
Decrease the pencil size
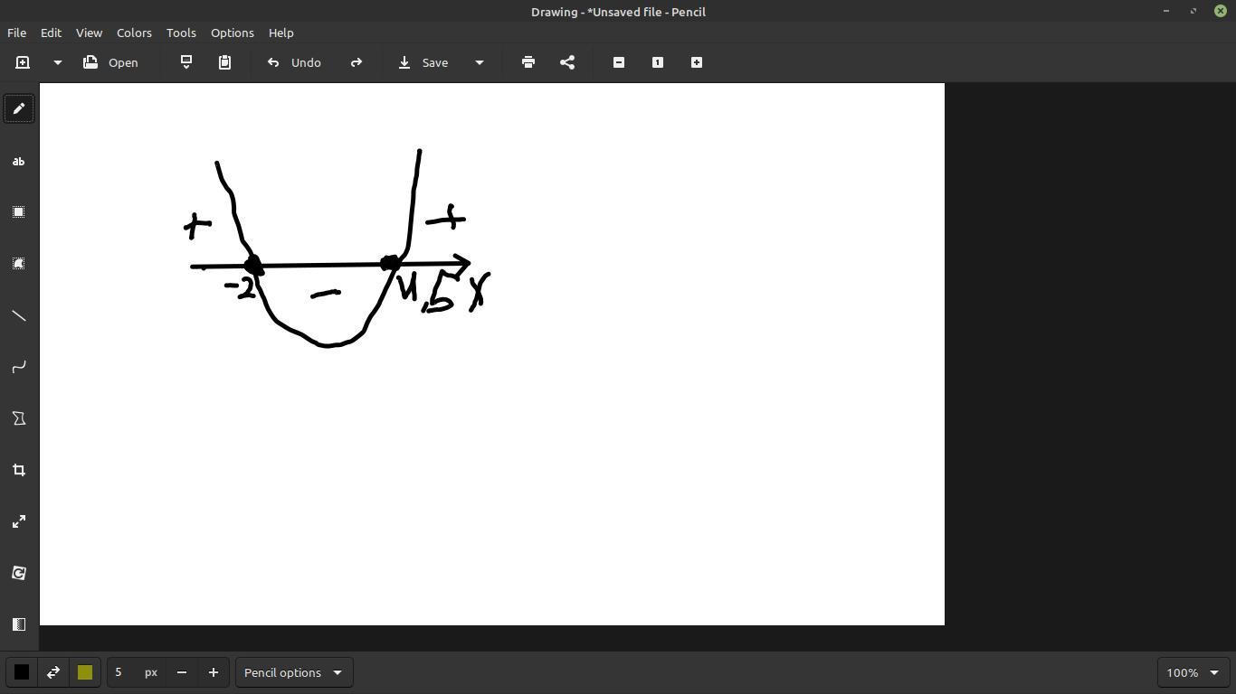pos(182,672)
